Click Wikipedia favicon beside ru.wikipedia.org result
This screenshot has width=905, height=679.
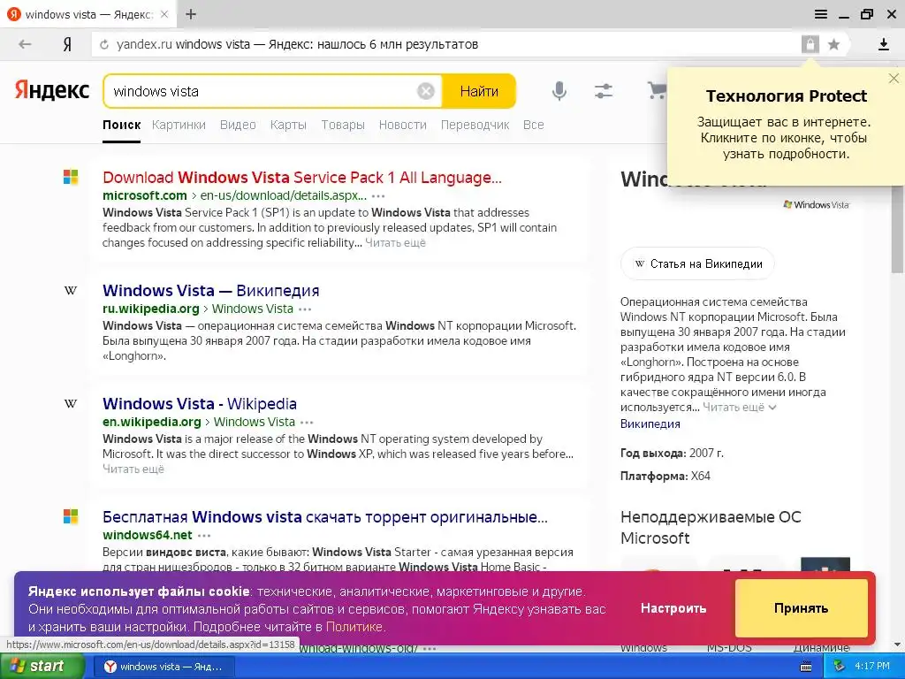(71, 290)
